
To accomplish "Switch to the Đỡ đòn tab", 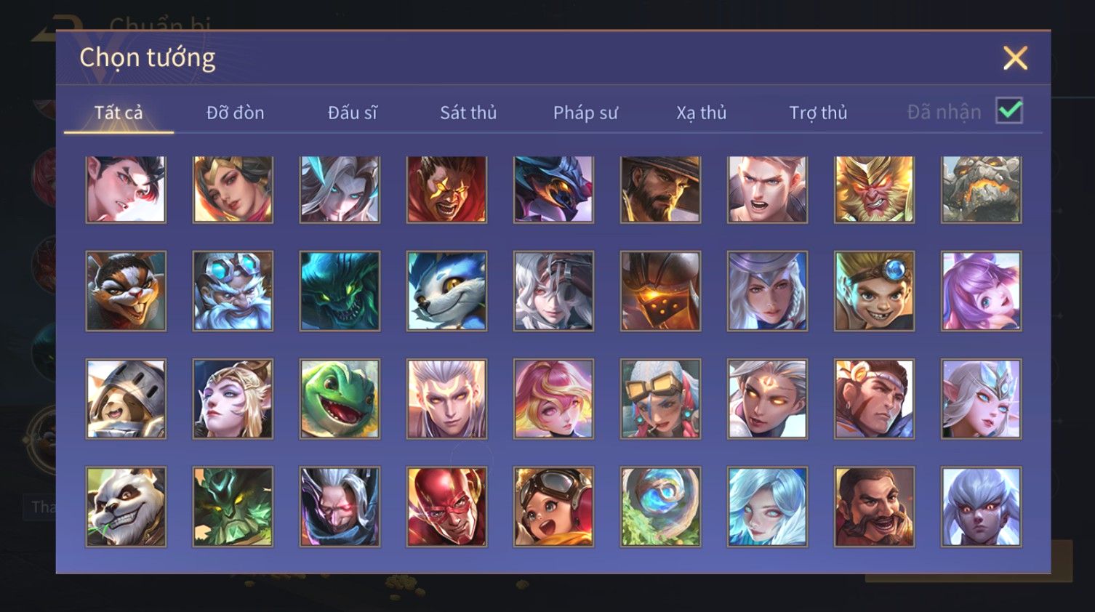I will coord(235,113).
